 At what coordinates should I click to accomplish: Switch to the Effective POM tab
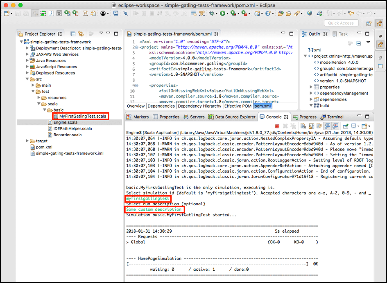238,106
